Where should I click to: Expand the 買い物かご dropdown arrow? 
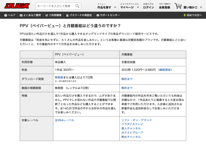(201, 7)
